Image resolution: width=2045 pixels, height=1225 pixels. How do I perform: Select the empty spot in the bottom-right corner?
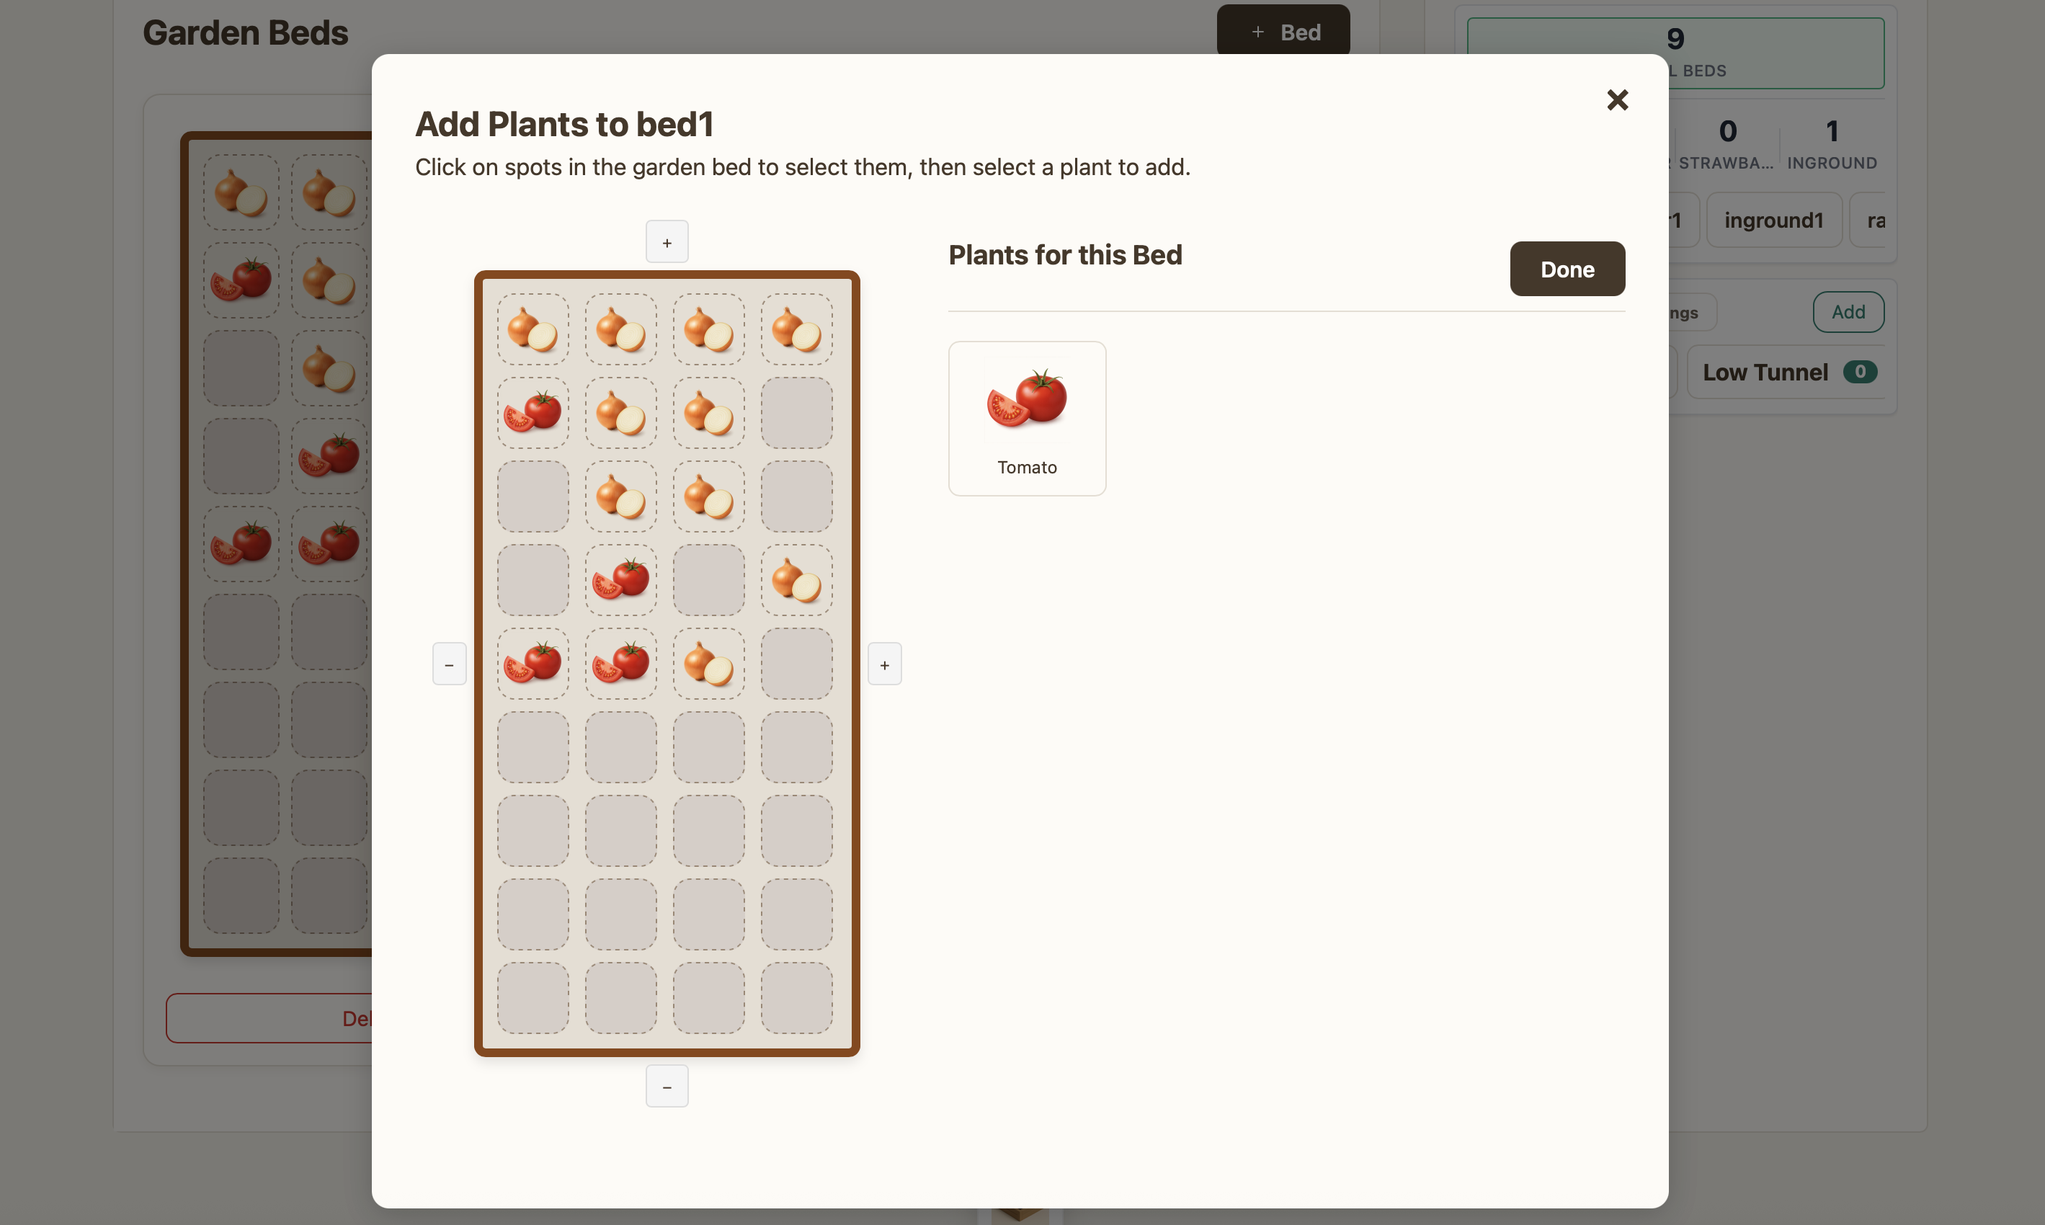(796, 998)
